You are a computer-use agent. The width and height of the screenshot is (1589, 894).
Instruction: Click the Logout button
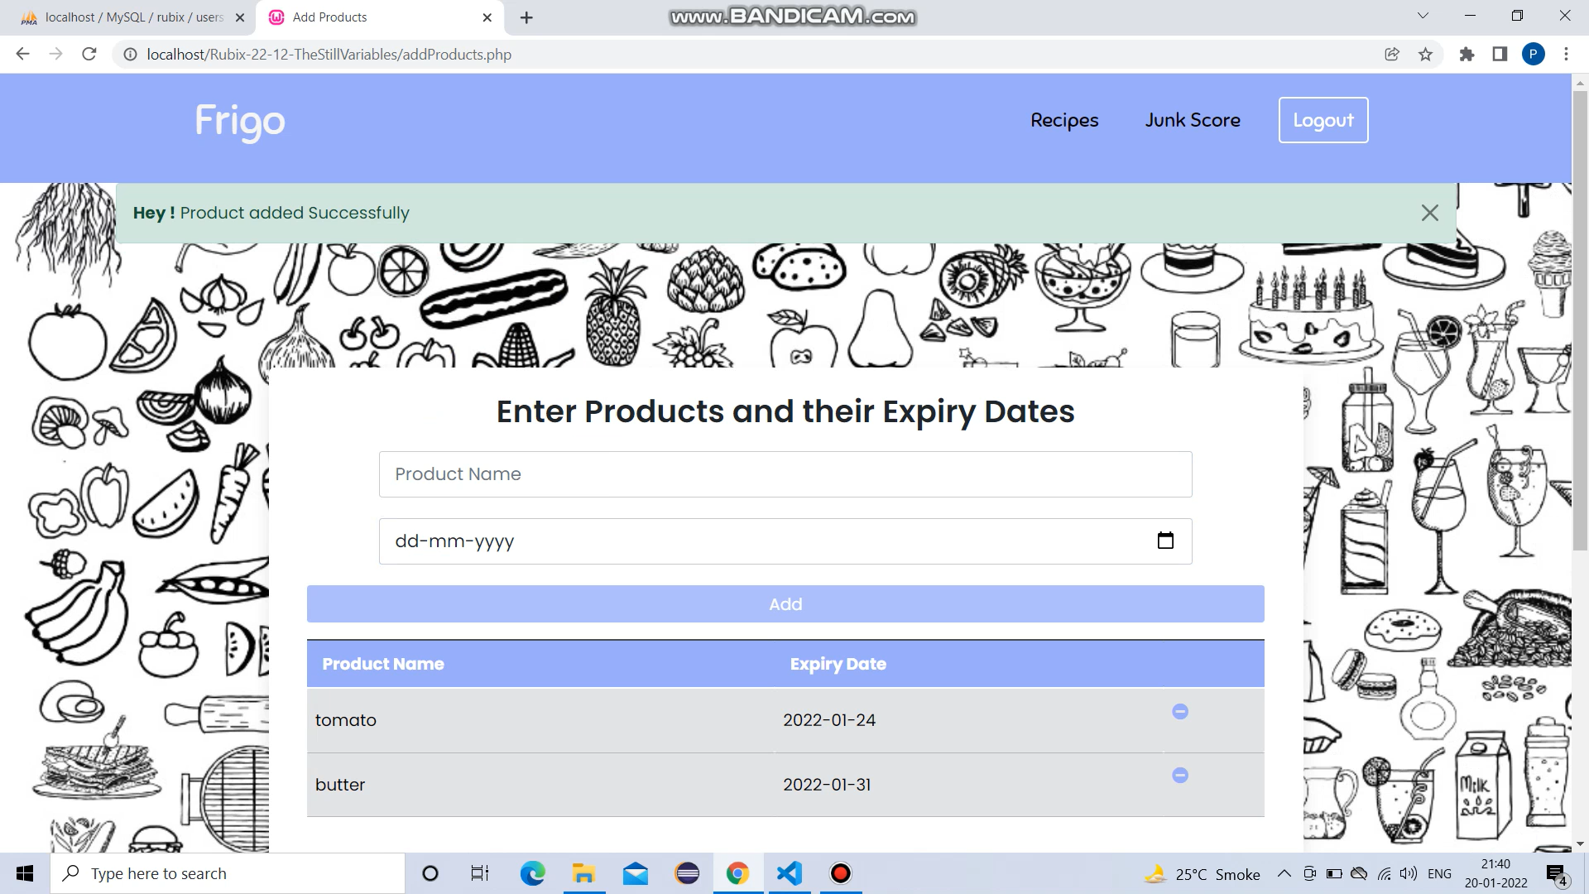click(x=1323, y=120)
